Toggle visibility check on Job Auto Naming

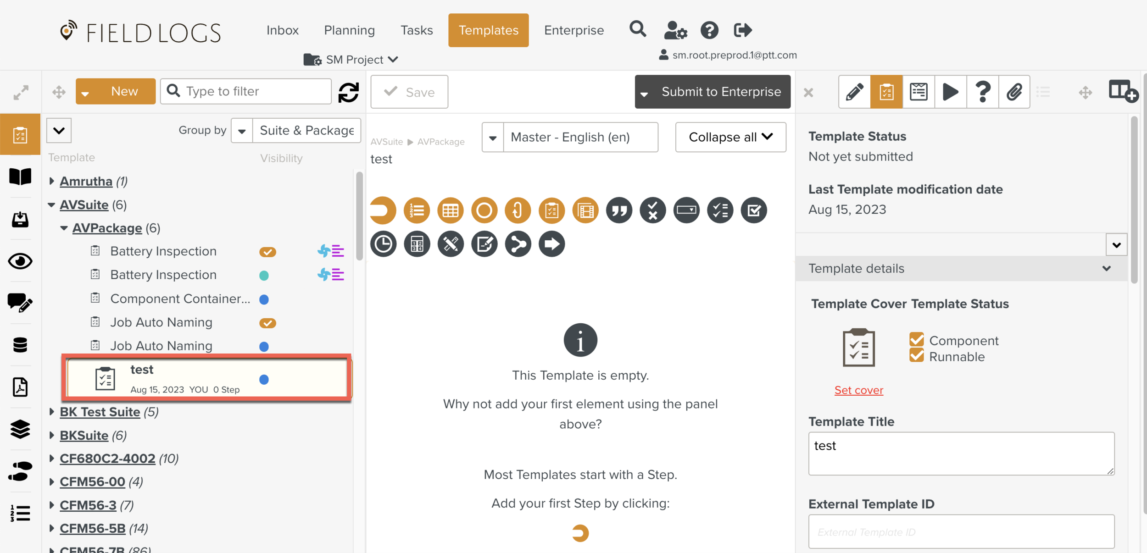pos(267,323)
